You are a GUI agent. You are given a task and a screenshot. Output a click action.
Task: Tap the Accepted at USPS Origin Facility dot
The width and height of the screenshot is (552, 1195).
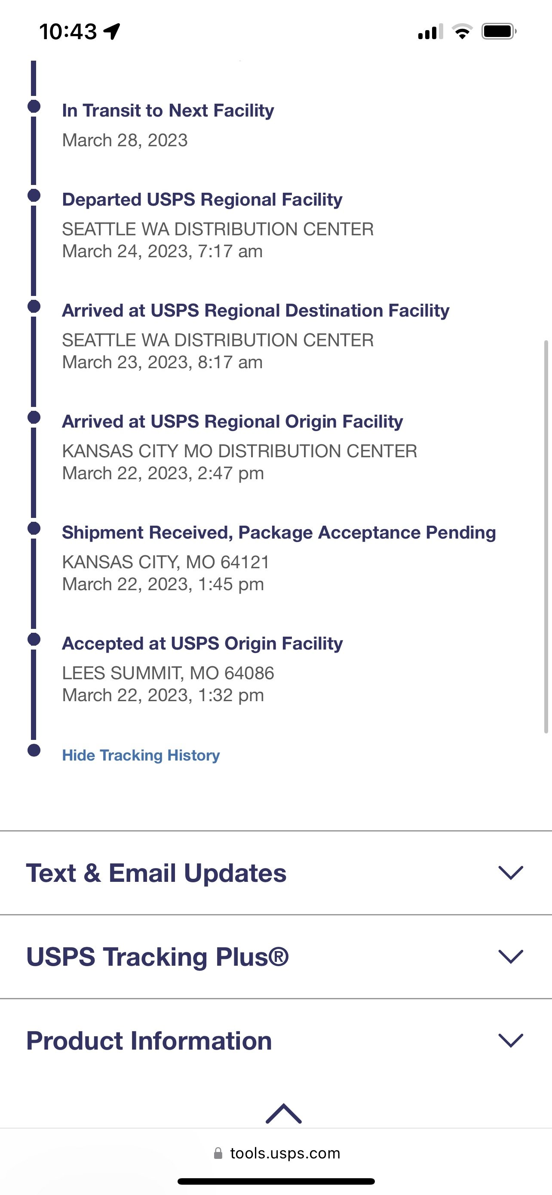tap(34, 639)
